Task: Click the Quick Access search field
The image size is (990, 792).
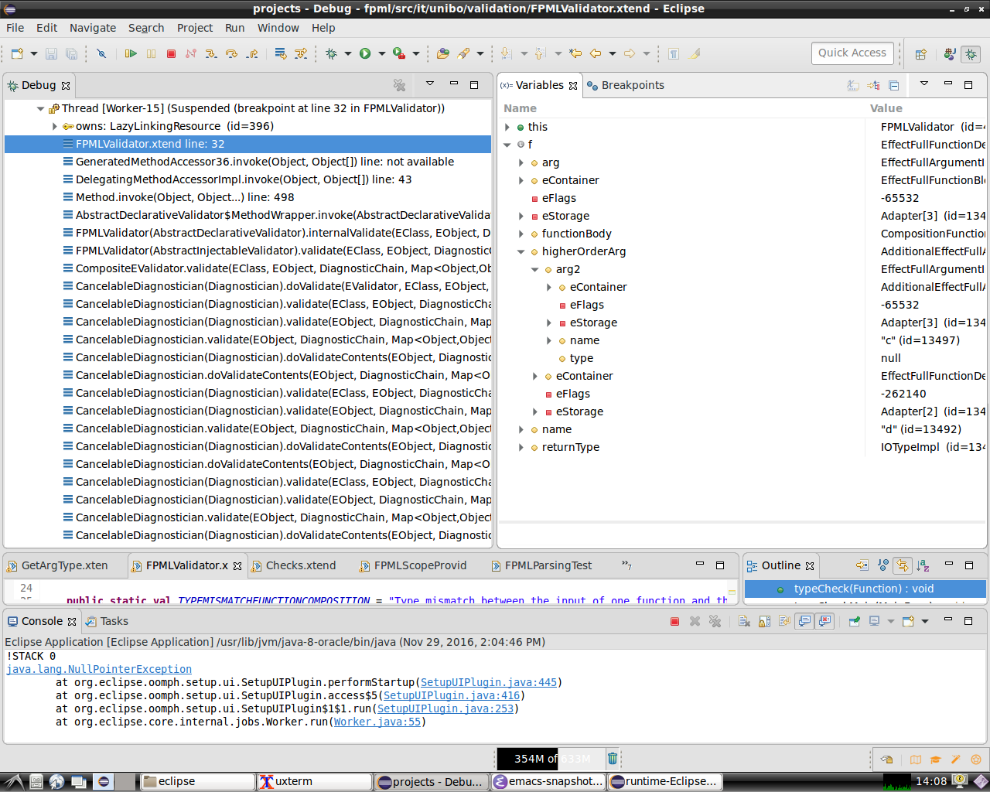Action: 852,53
